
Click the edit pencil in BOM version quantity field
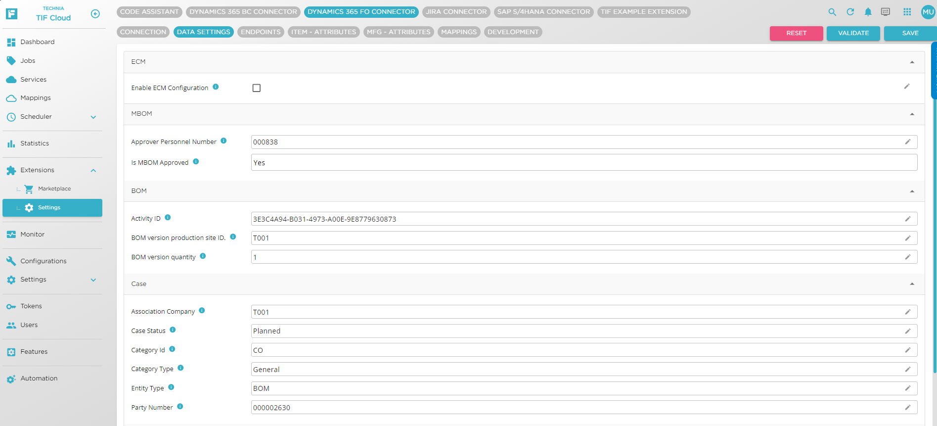pyautogui.click(x=908, y=257)
